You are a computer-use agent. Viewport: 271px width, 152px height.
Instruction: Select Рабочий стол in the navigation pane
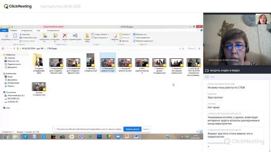pos(12,61)
